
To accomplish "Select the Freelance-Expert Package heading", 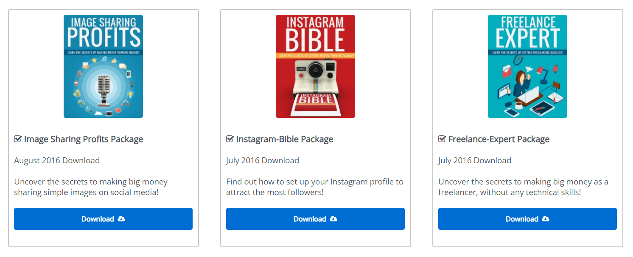I will tap(499, 139).
